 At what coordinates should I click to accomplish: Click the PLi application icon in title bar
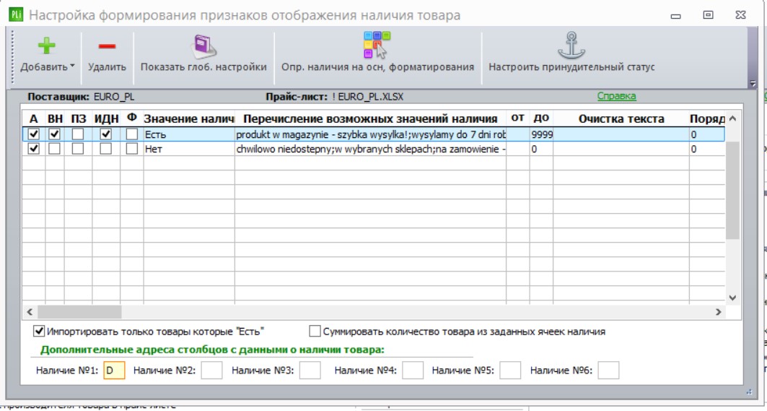pyautogui.click(x=16, y=14)
